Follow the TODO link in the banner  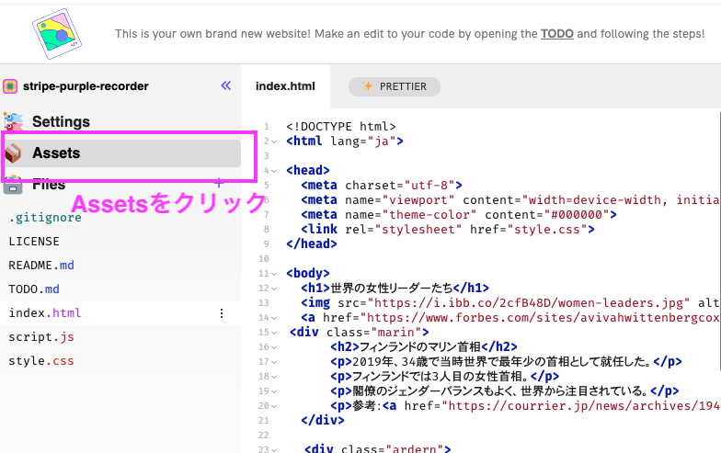tap(556, 34)
